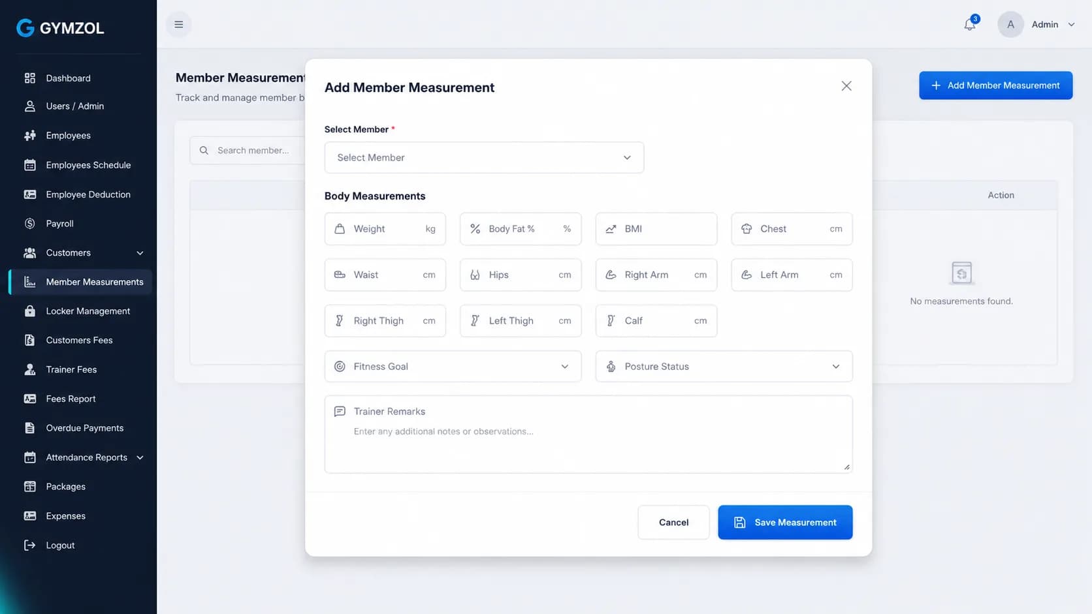Click the Trainer Remarks text area

coord(588,435)
